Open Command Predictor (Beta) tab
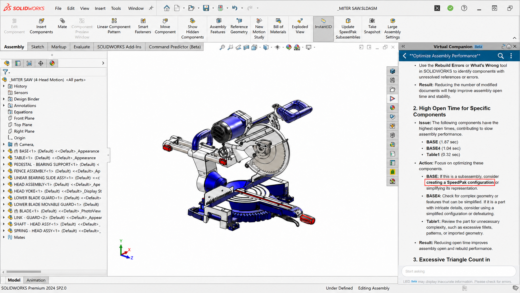Screen dimensions: 520x293 click(175, 47)
